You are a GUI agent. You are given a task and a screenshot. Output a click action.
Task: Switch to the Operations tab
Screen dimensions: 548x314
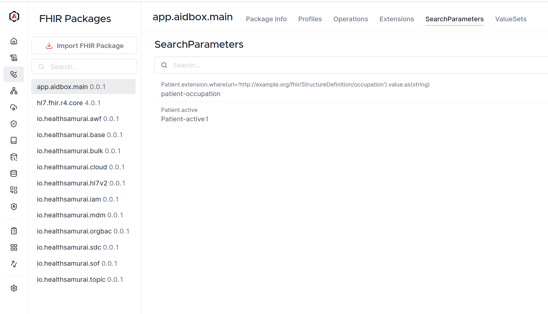pyautogui.click(x=351, y=19)
